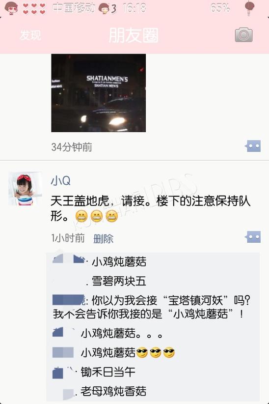Open the 小Q username link
The width and height of the screenshot is (269, 404).
(60, 180)
